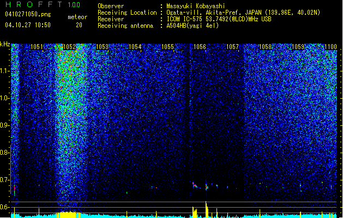Viewport: 343px width, 218px height.
Task: Click the kHz axis unit label
Action: tap(5, 44)
